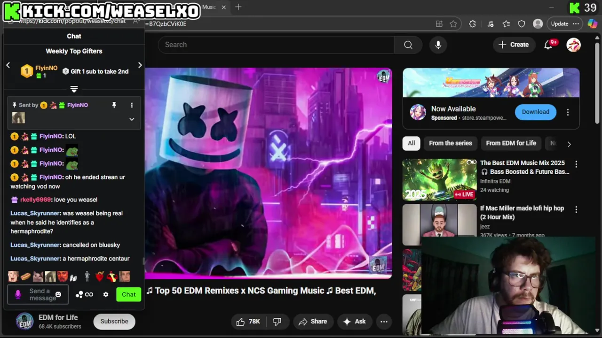Image resolution: width=602 pixels, height=338 pixels.
Task: Insert the screaming face emote
Action: (x=13, y=277)
